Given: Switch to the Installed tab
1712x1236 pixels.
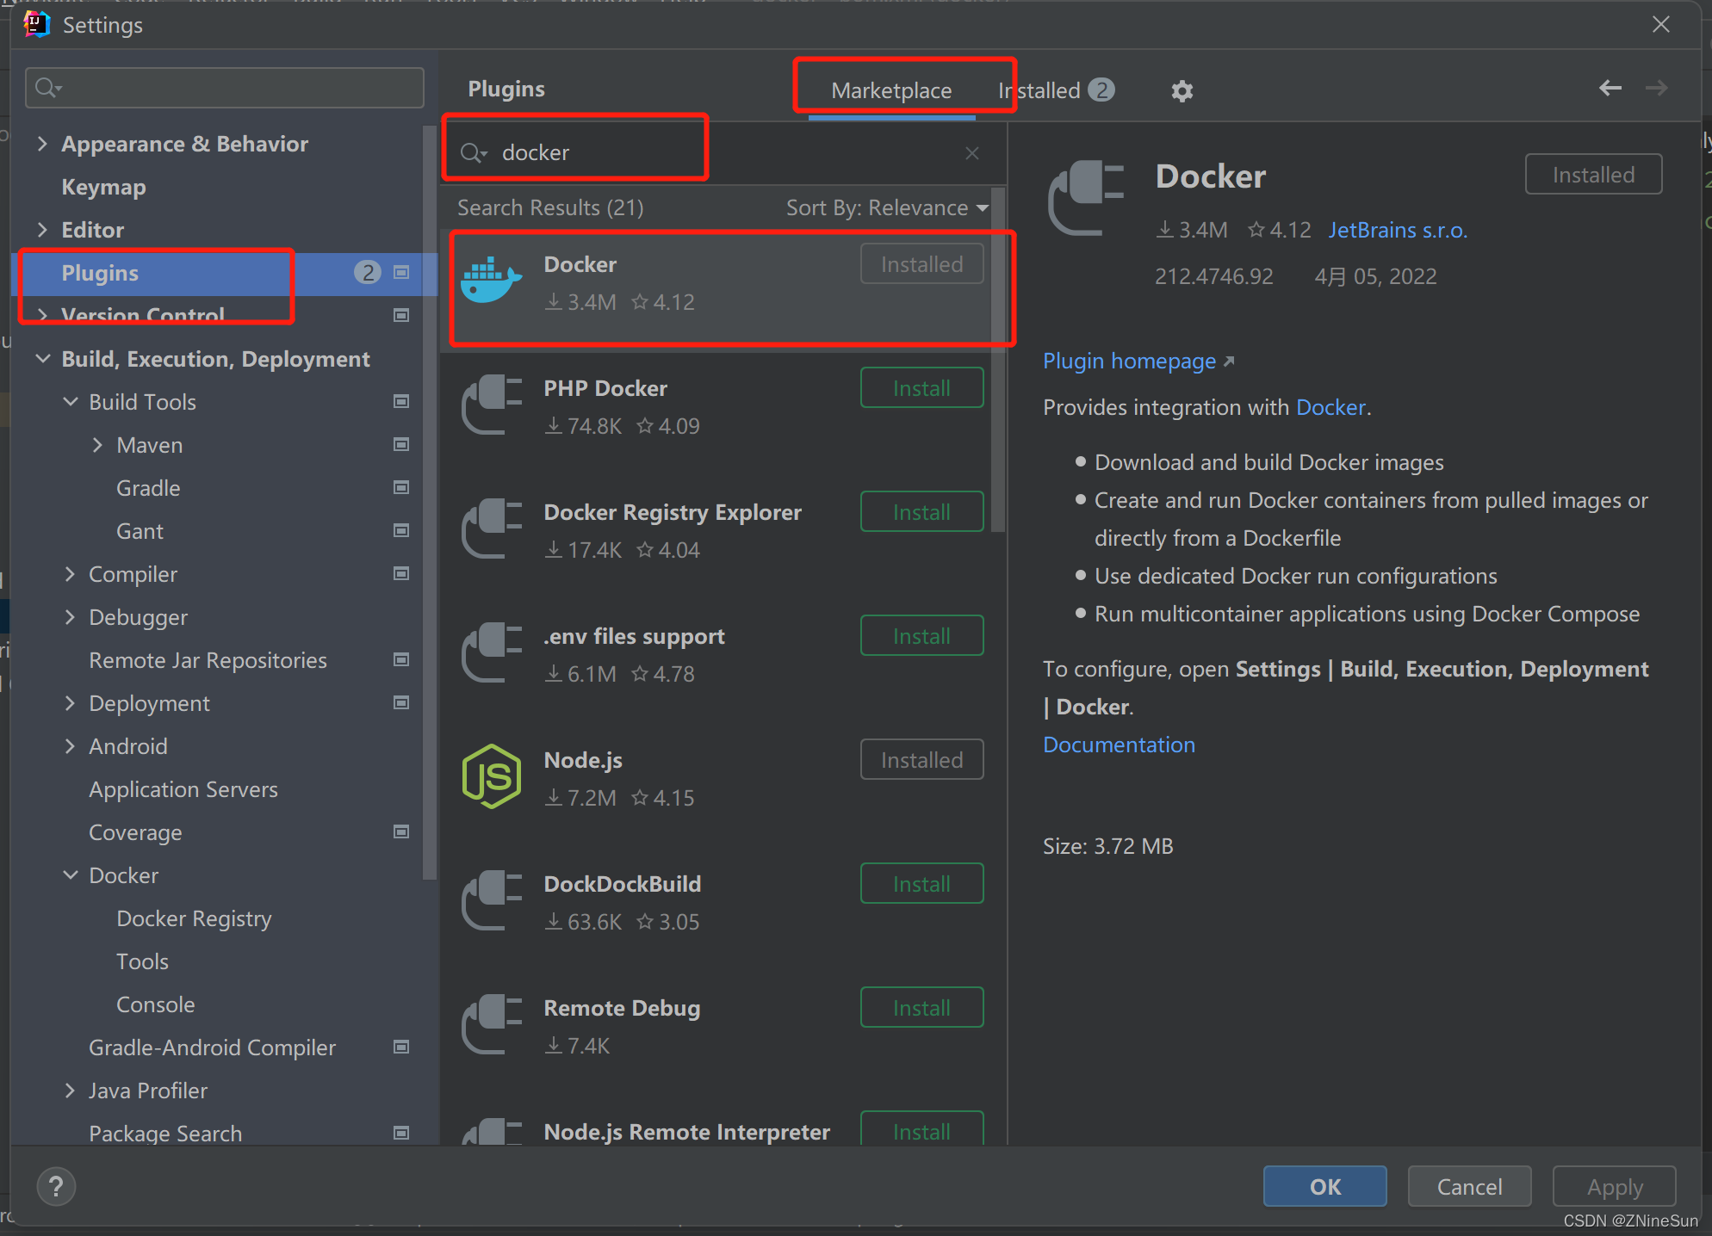Looking at the screenshot, I should [x=1056, y=90].
